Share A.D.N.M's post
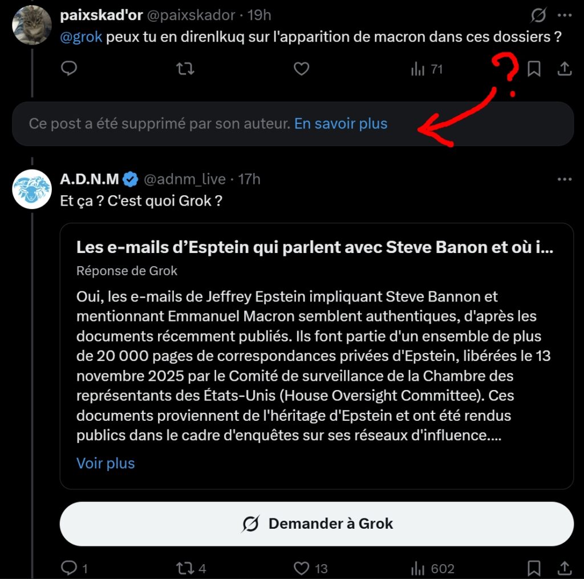The height and width of the screenshot is (579, 584). click(564, 568)
